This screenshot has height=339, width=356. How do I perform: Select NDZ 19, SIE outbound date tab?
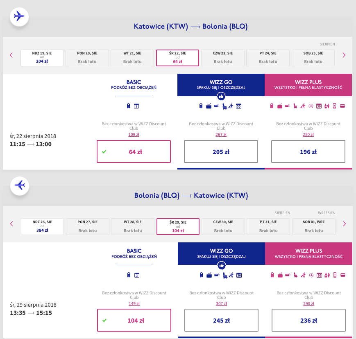42,58
